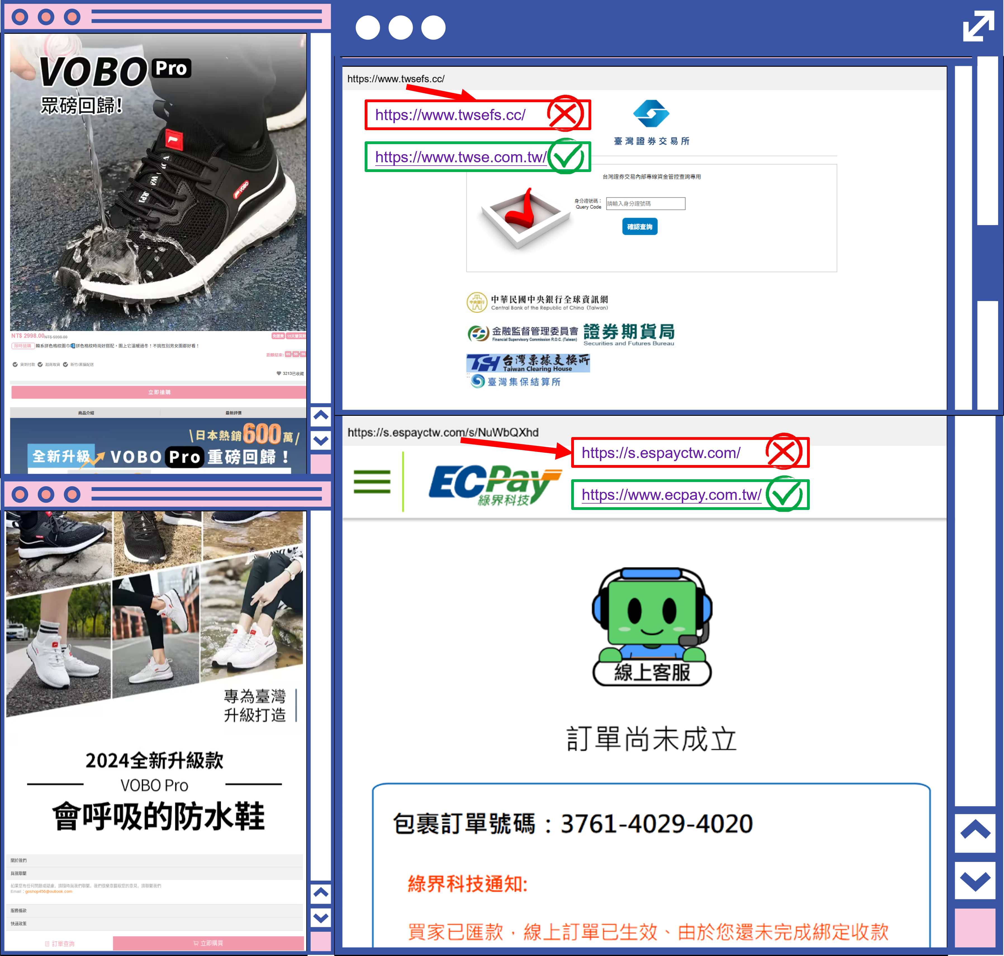Click the Central Bank of the Republic of China logo
The width and height of the screenshot is (1004, 956).
point(537,302)
